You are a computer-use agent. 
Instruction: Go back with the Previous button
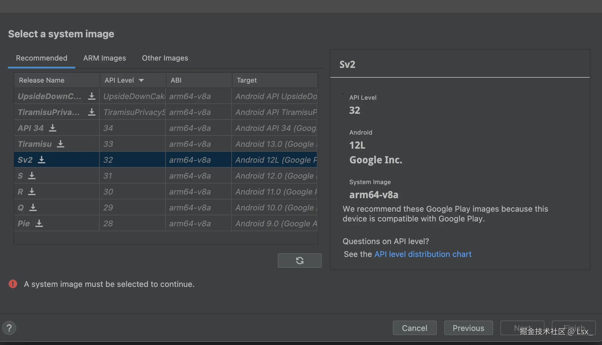point(468,328)
